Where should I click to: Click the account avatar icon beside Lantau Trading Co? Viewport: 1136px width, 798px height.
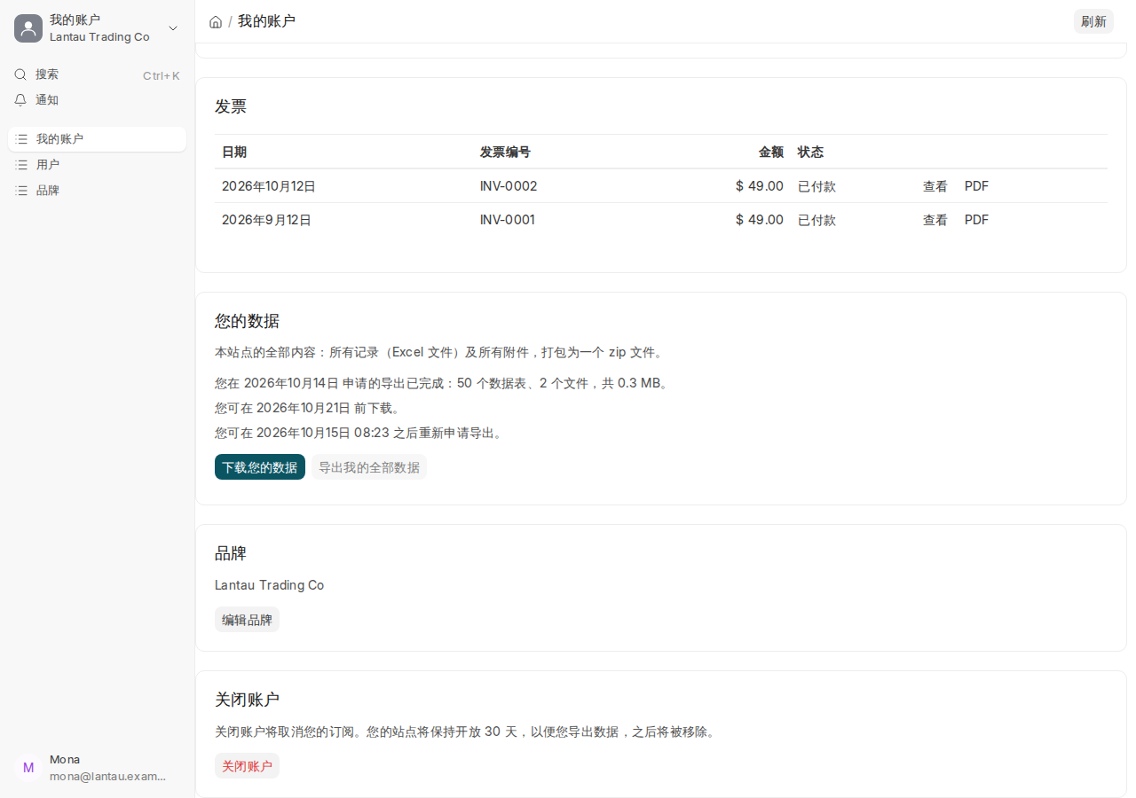pos(28,28)
